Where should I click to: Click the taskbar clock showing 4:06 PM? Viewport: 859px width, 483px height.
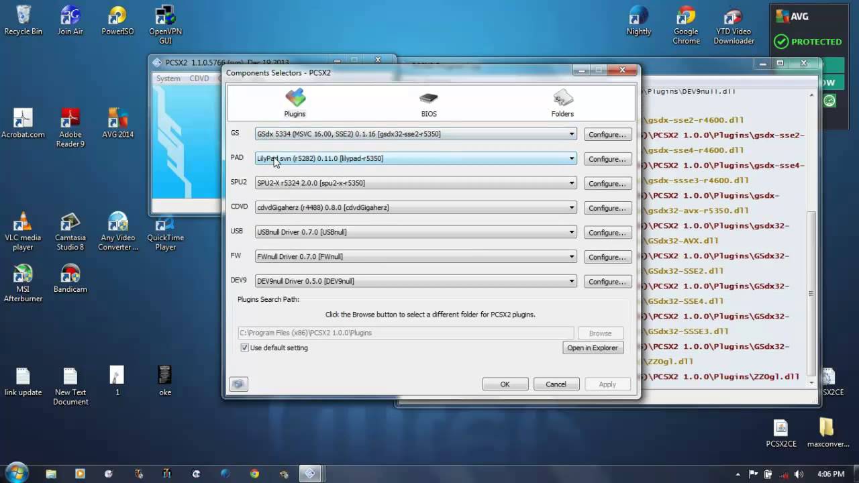click(x=831, y=474)
